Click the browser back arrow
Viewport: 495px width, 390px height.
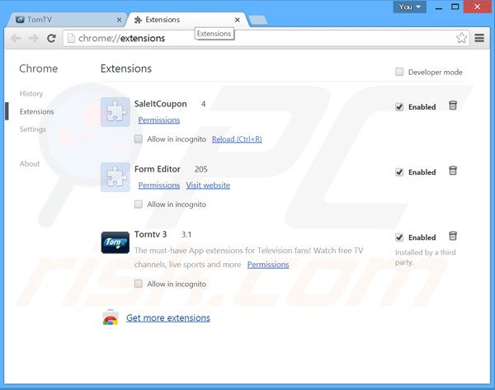tap(16, 38)
